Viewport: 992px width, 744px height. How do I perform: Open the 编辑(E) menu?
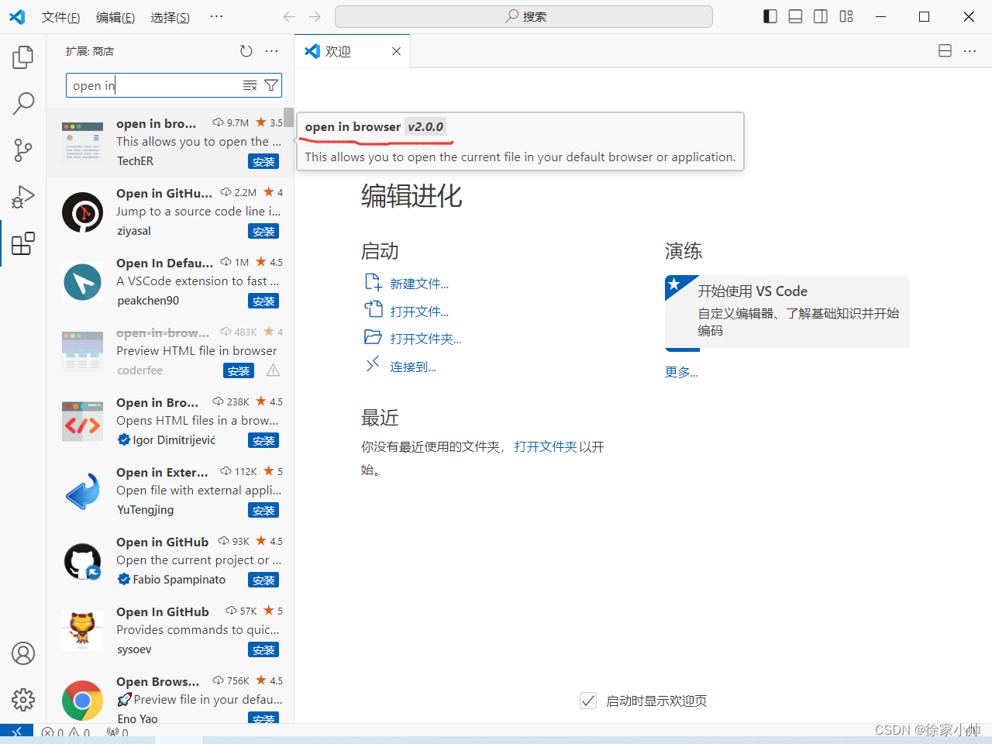click(x=115, y=17)
